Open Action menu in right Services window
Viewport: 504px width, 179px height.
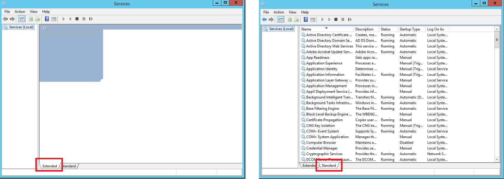(x=279, y=12)
